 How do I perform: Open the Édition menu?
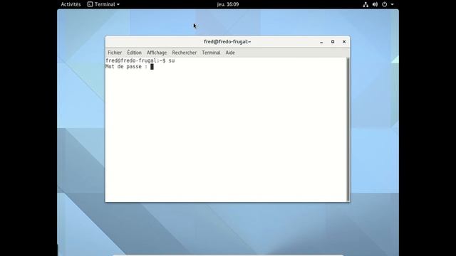(x=134, y=53)
